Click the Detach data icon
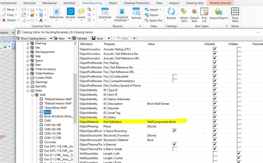The height and width of the screenshot is (163, 263). point(146,15)
